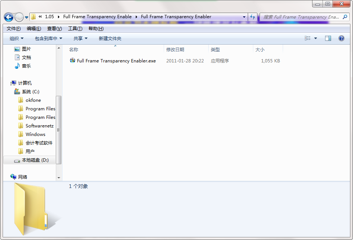Open the first Program Files folder
This screenshot has height=240, width=353.
point(41,108)
